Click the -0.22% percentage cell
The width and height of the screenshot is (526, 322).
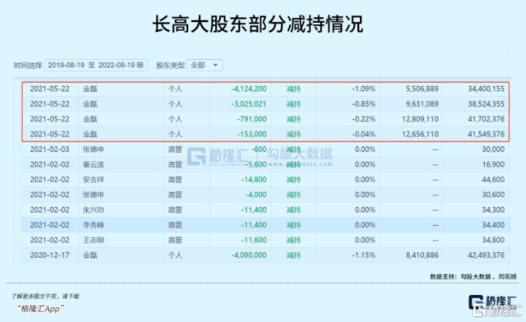pos(363,119)
